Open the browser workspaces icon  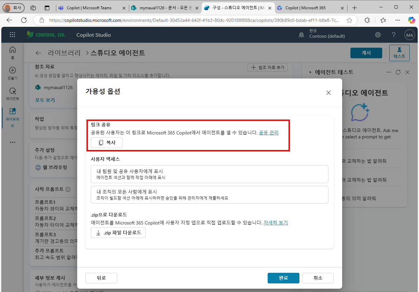click(x=33, y=8)
